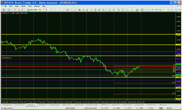The height and width of the screenshot is (110, 182).
Task: Select the Crosshair tool
Action: coord(51,10)
